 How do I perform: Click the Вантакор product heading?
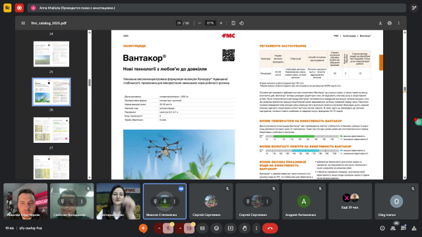144,58
